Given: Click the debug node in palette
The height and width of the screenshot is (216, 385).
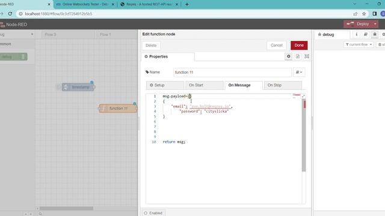Looking at the screenshot, I should point(13,56).
